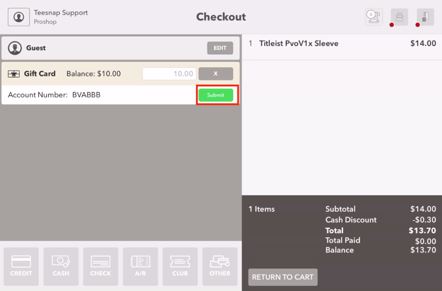Click the Guest avatar icon
The height and width of the screenshot is (291, 442).
[15, 48]
